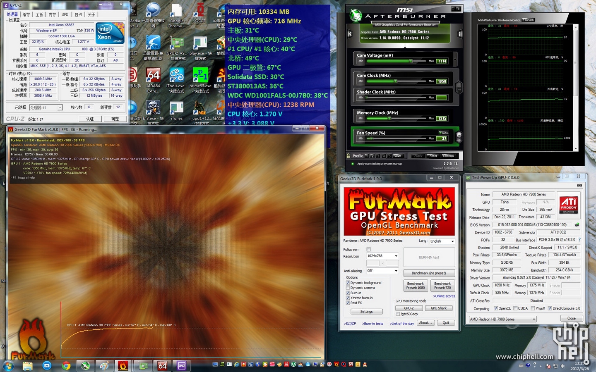Toggle the Burn-in checkbox
The height and width of the screenshot is (372, 596).
(348, 293)
